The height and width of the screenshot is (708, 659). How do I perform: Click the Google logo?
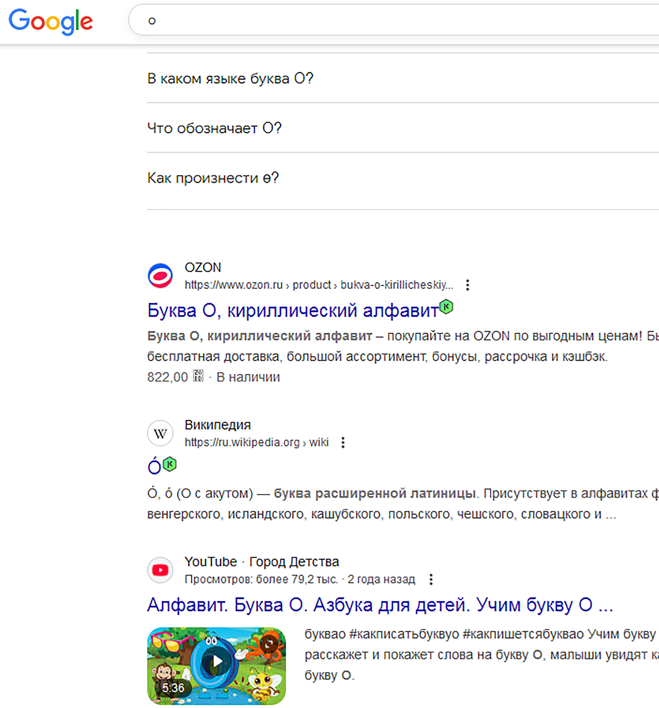click(50, 21)
